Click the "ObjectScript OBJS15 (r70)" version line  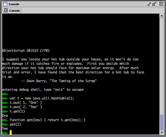coord(26,50)
